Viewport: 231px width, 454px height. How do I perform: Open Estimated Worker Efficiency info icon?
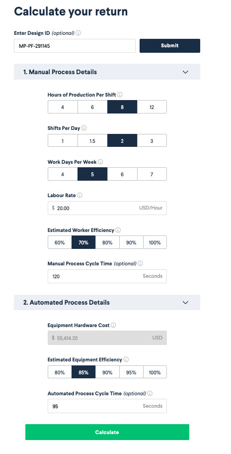tap(118, 230)
